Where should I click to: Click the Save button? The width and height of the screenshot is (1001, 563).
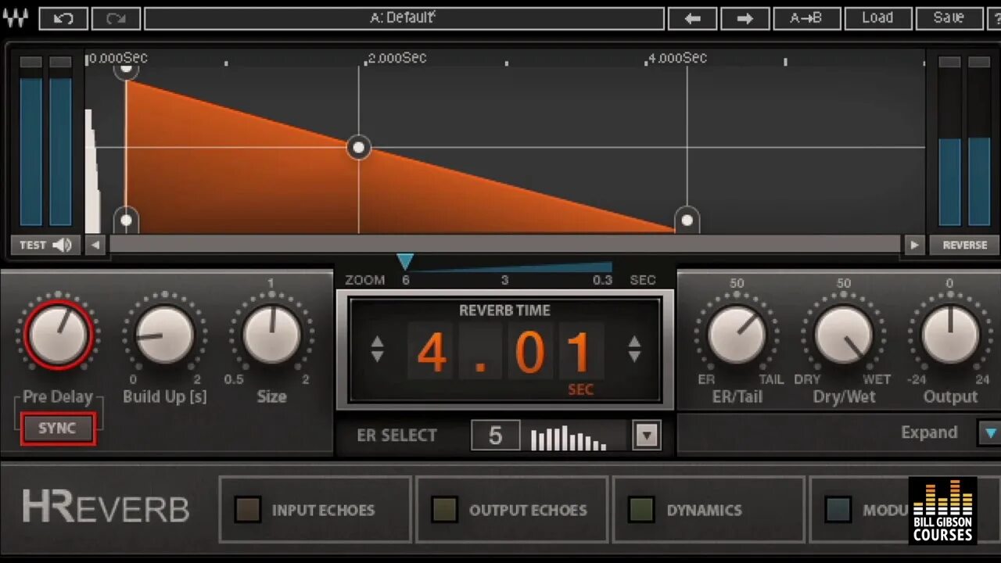tap(949, 18)
